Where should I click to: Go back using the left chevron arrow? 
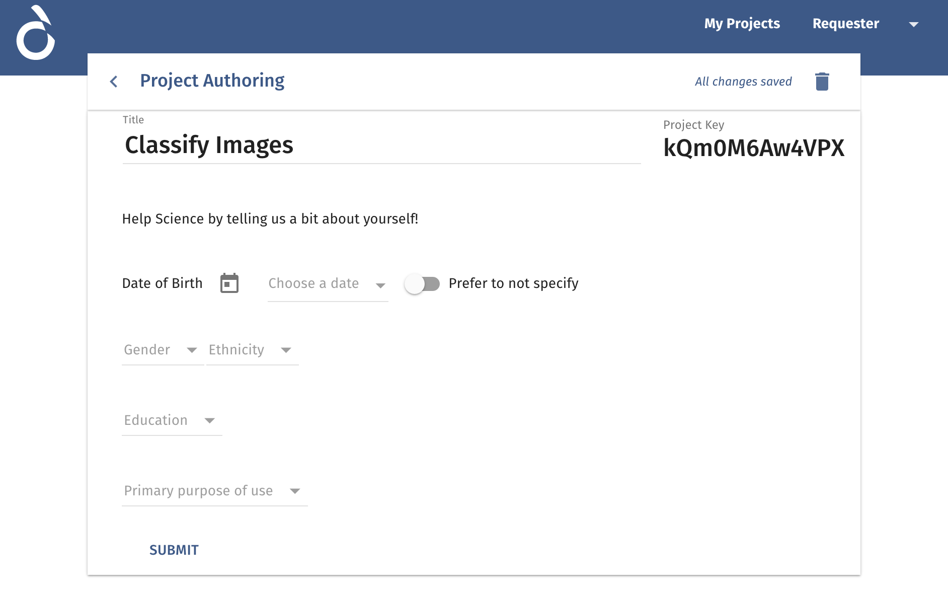point(114,82)
